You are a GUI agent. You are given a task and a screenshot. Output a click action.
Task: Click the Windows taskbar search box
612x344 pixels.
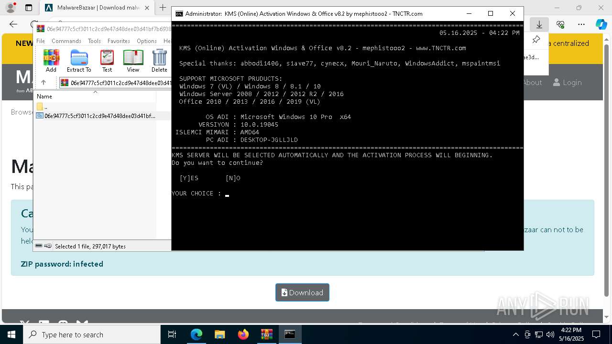[92, 334]
